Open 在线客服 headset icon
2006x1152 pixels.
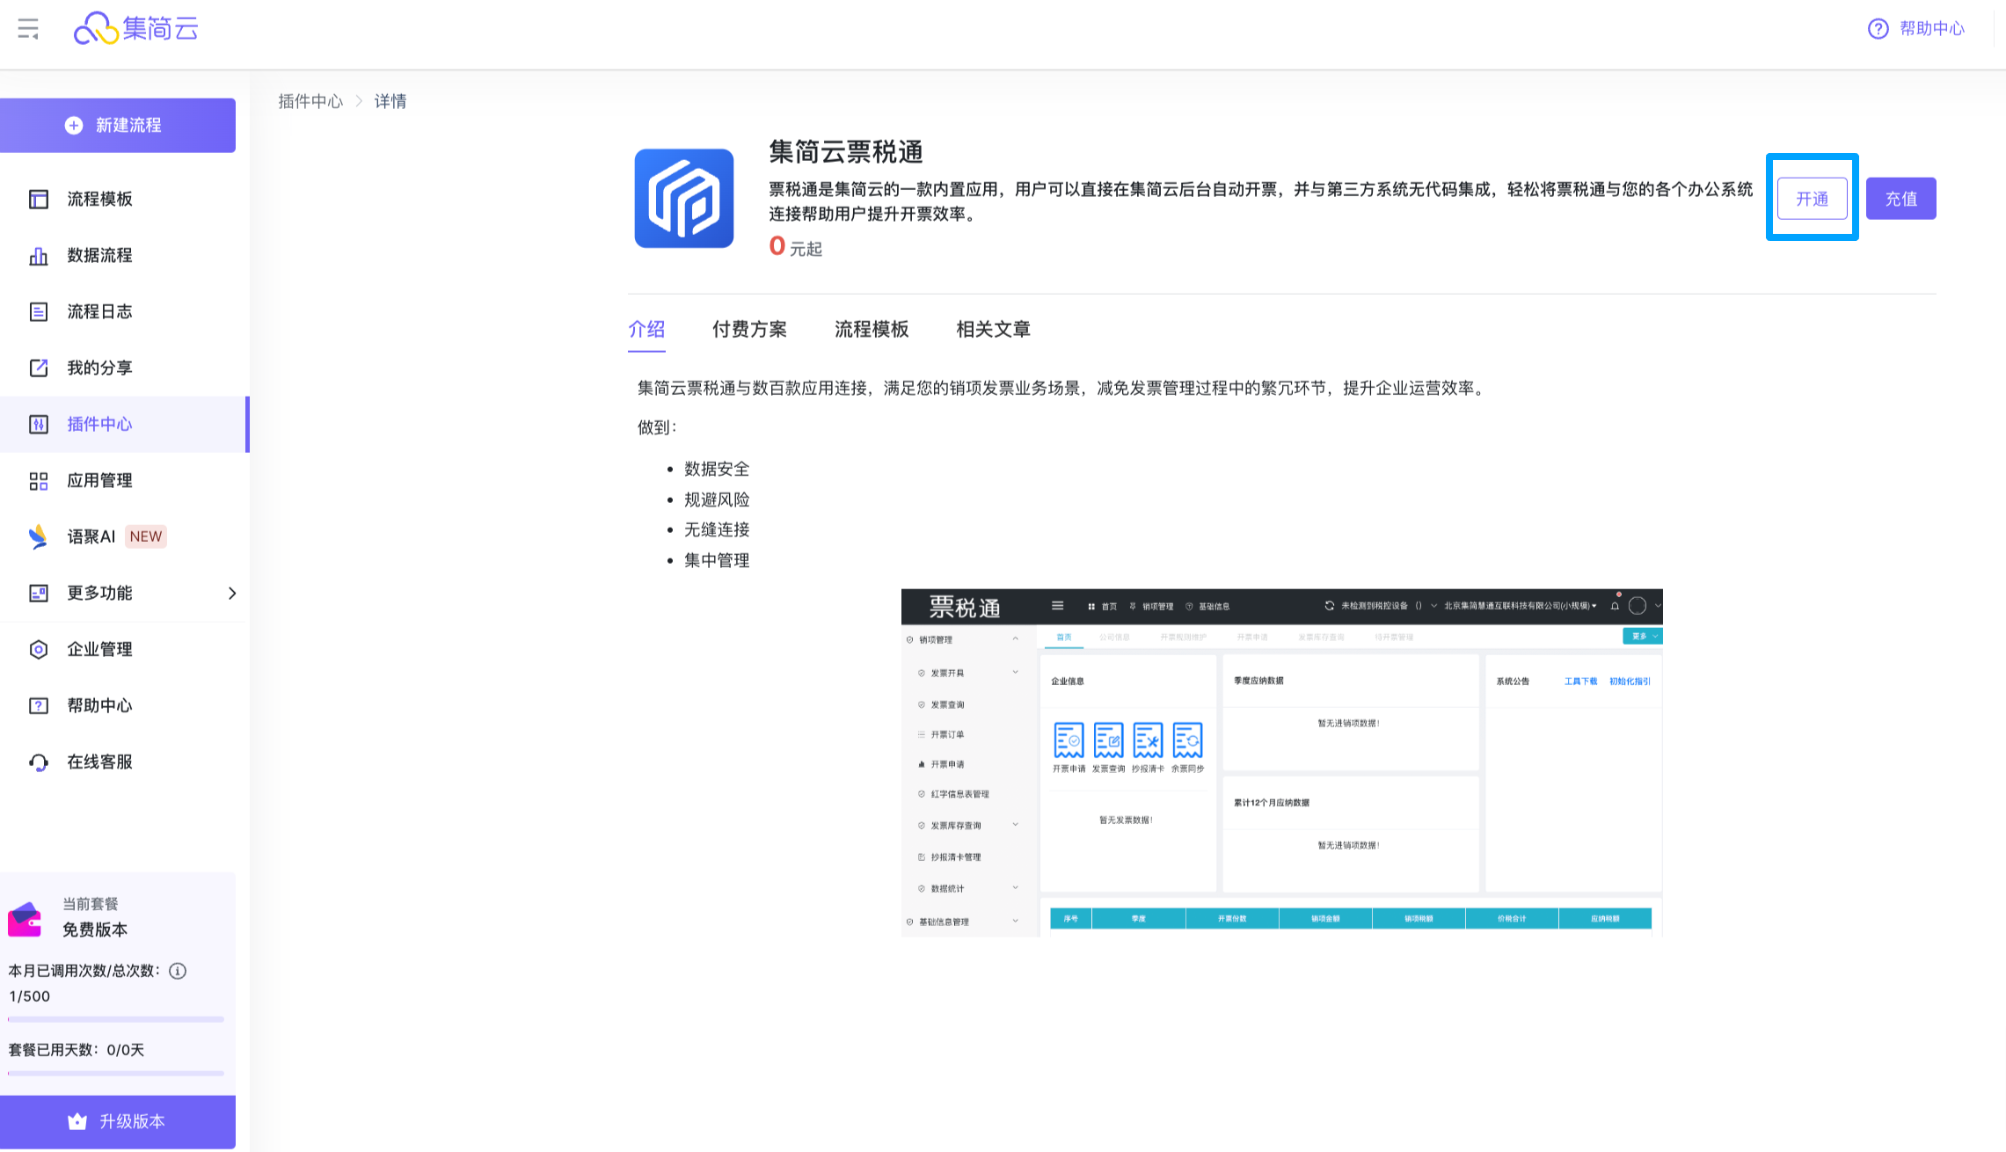tap(39, 762)
